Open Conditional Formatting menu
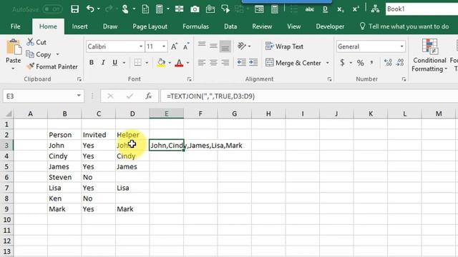This screenshot has width=458, height=257. (x=429, y=56)
